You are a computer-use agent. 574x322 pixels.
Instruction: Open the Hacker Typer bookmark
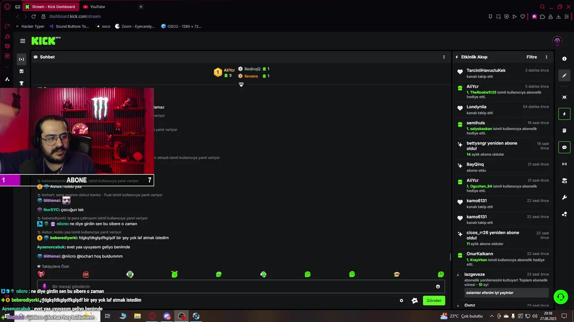click(30, 26)
